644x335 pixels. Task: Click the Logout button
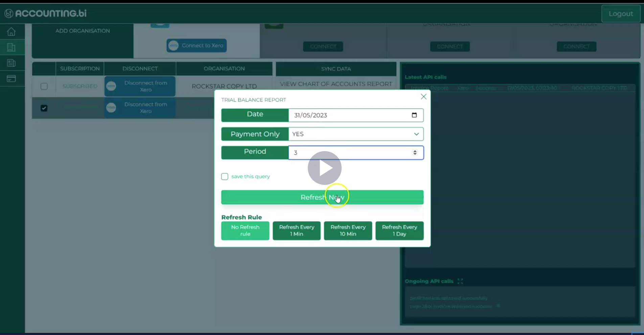(x=620, y=14)
